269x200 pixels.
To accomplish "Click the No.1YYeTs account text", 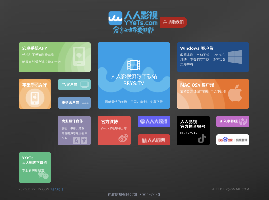I will [x=188, y=133].
